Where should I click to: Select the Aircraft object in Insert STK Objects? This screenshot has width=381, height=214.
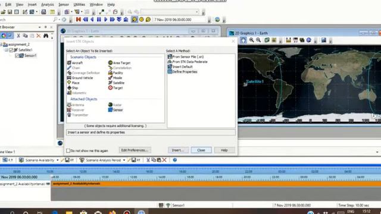[x=75, y=63]
